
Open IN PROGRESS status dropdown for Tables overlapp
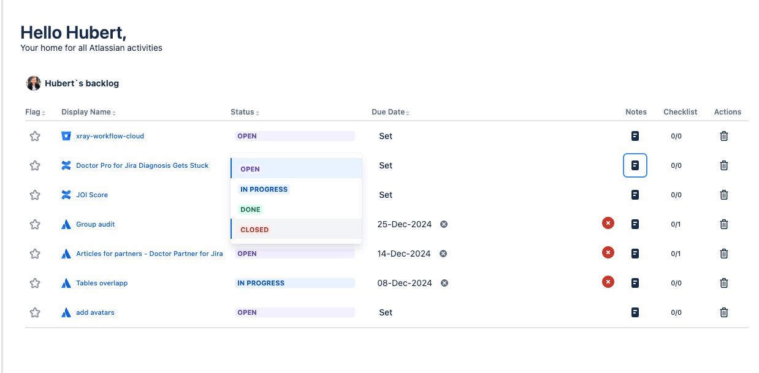[295, 283]
